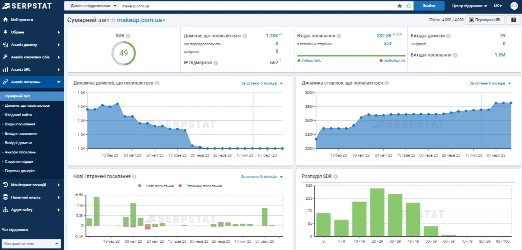Clear the domain search field
Screen dimensions: 522x250
[x=408, y=6]
